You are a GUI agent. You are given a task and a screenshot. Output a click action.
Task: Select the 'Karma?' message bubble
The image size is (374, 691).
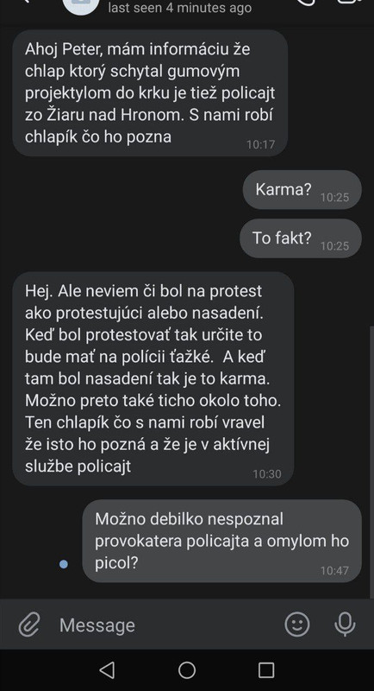point(302,189)
